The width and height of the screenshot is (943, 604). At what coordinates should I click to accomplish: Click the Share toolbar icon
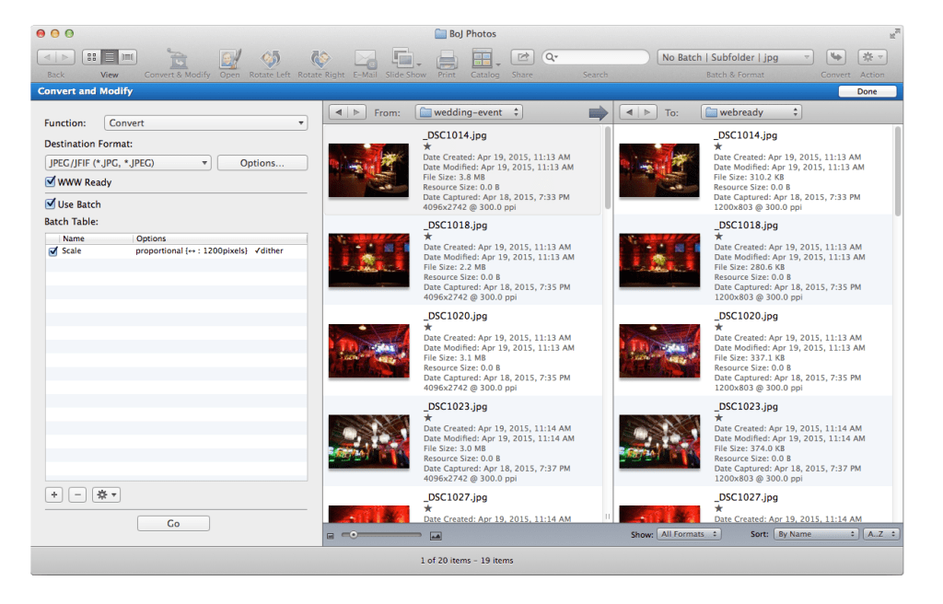click(522, 57)
